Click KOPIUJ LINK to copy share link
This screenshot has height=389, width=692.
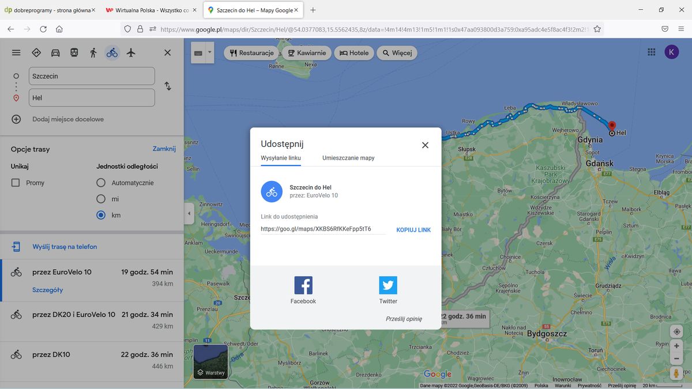click(413, 229)
